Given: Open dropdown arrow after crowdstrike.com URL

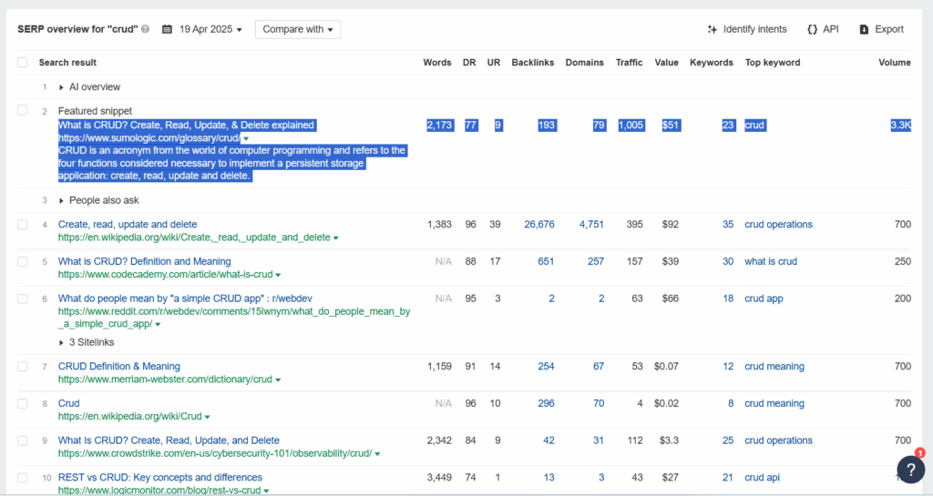Looking at the screenshot, I should coord(378,454).
